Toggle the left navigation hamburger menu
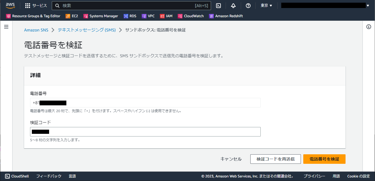 point(6,26)
